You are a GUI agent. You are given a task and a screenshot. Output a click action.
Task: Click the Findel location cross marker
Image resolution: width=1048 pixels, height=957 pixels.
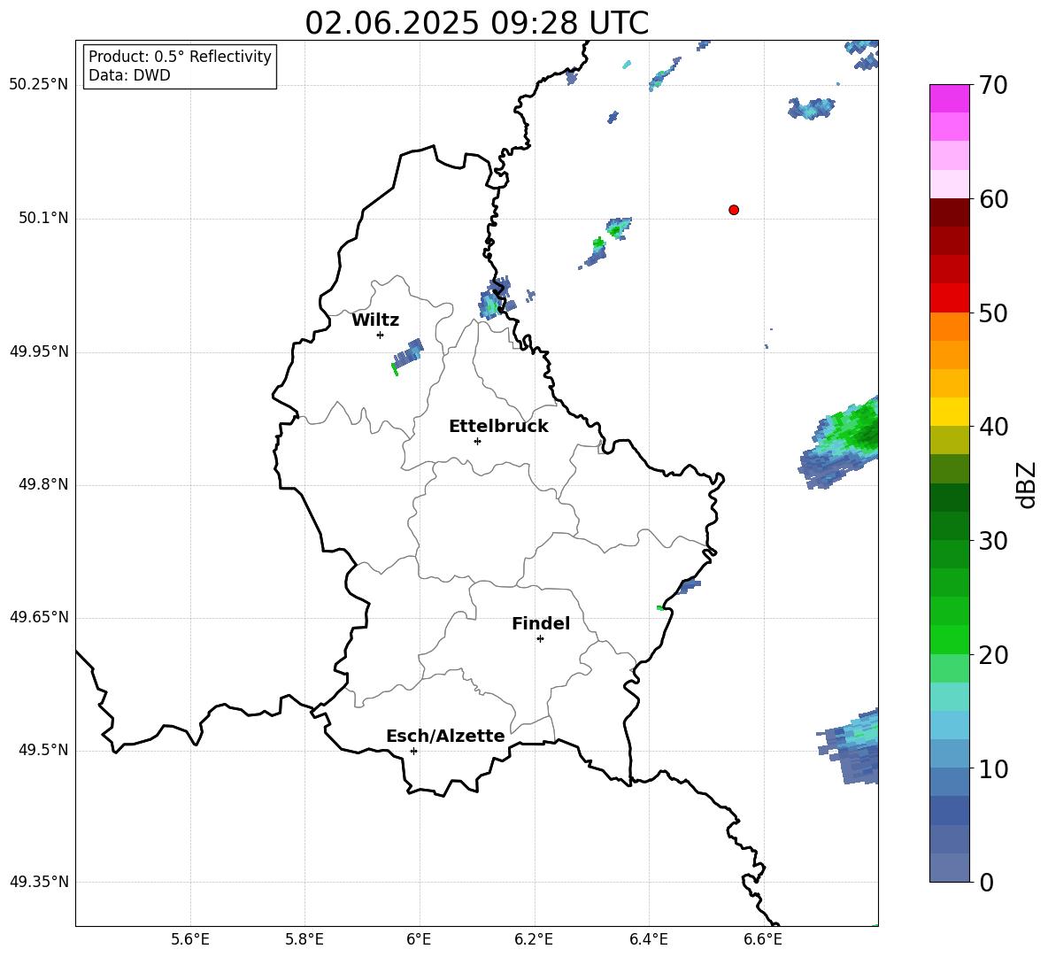pyautogui.click(x=540, y=639)
